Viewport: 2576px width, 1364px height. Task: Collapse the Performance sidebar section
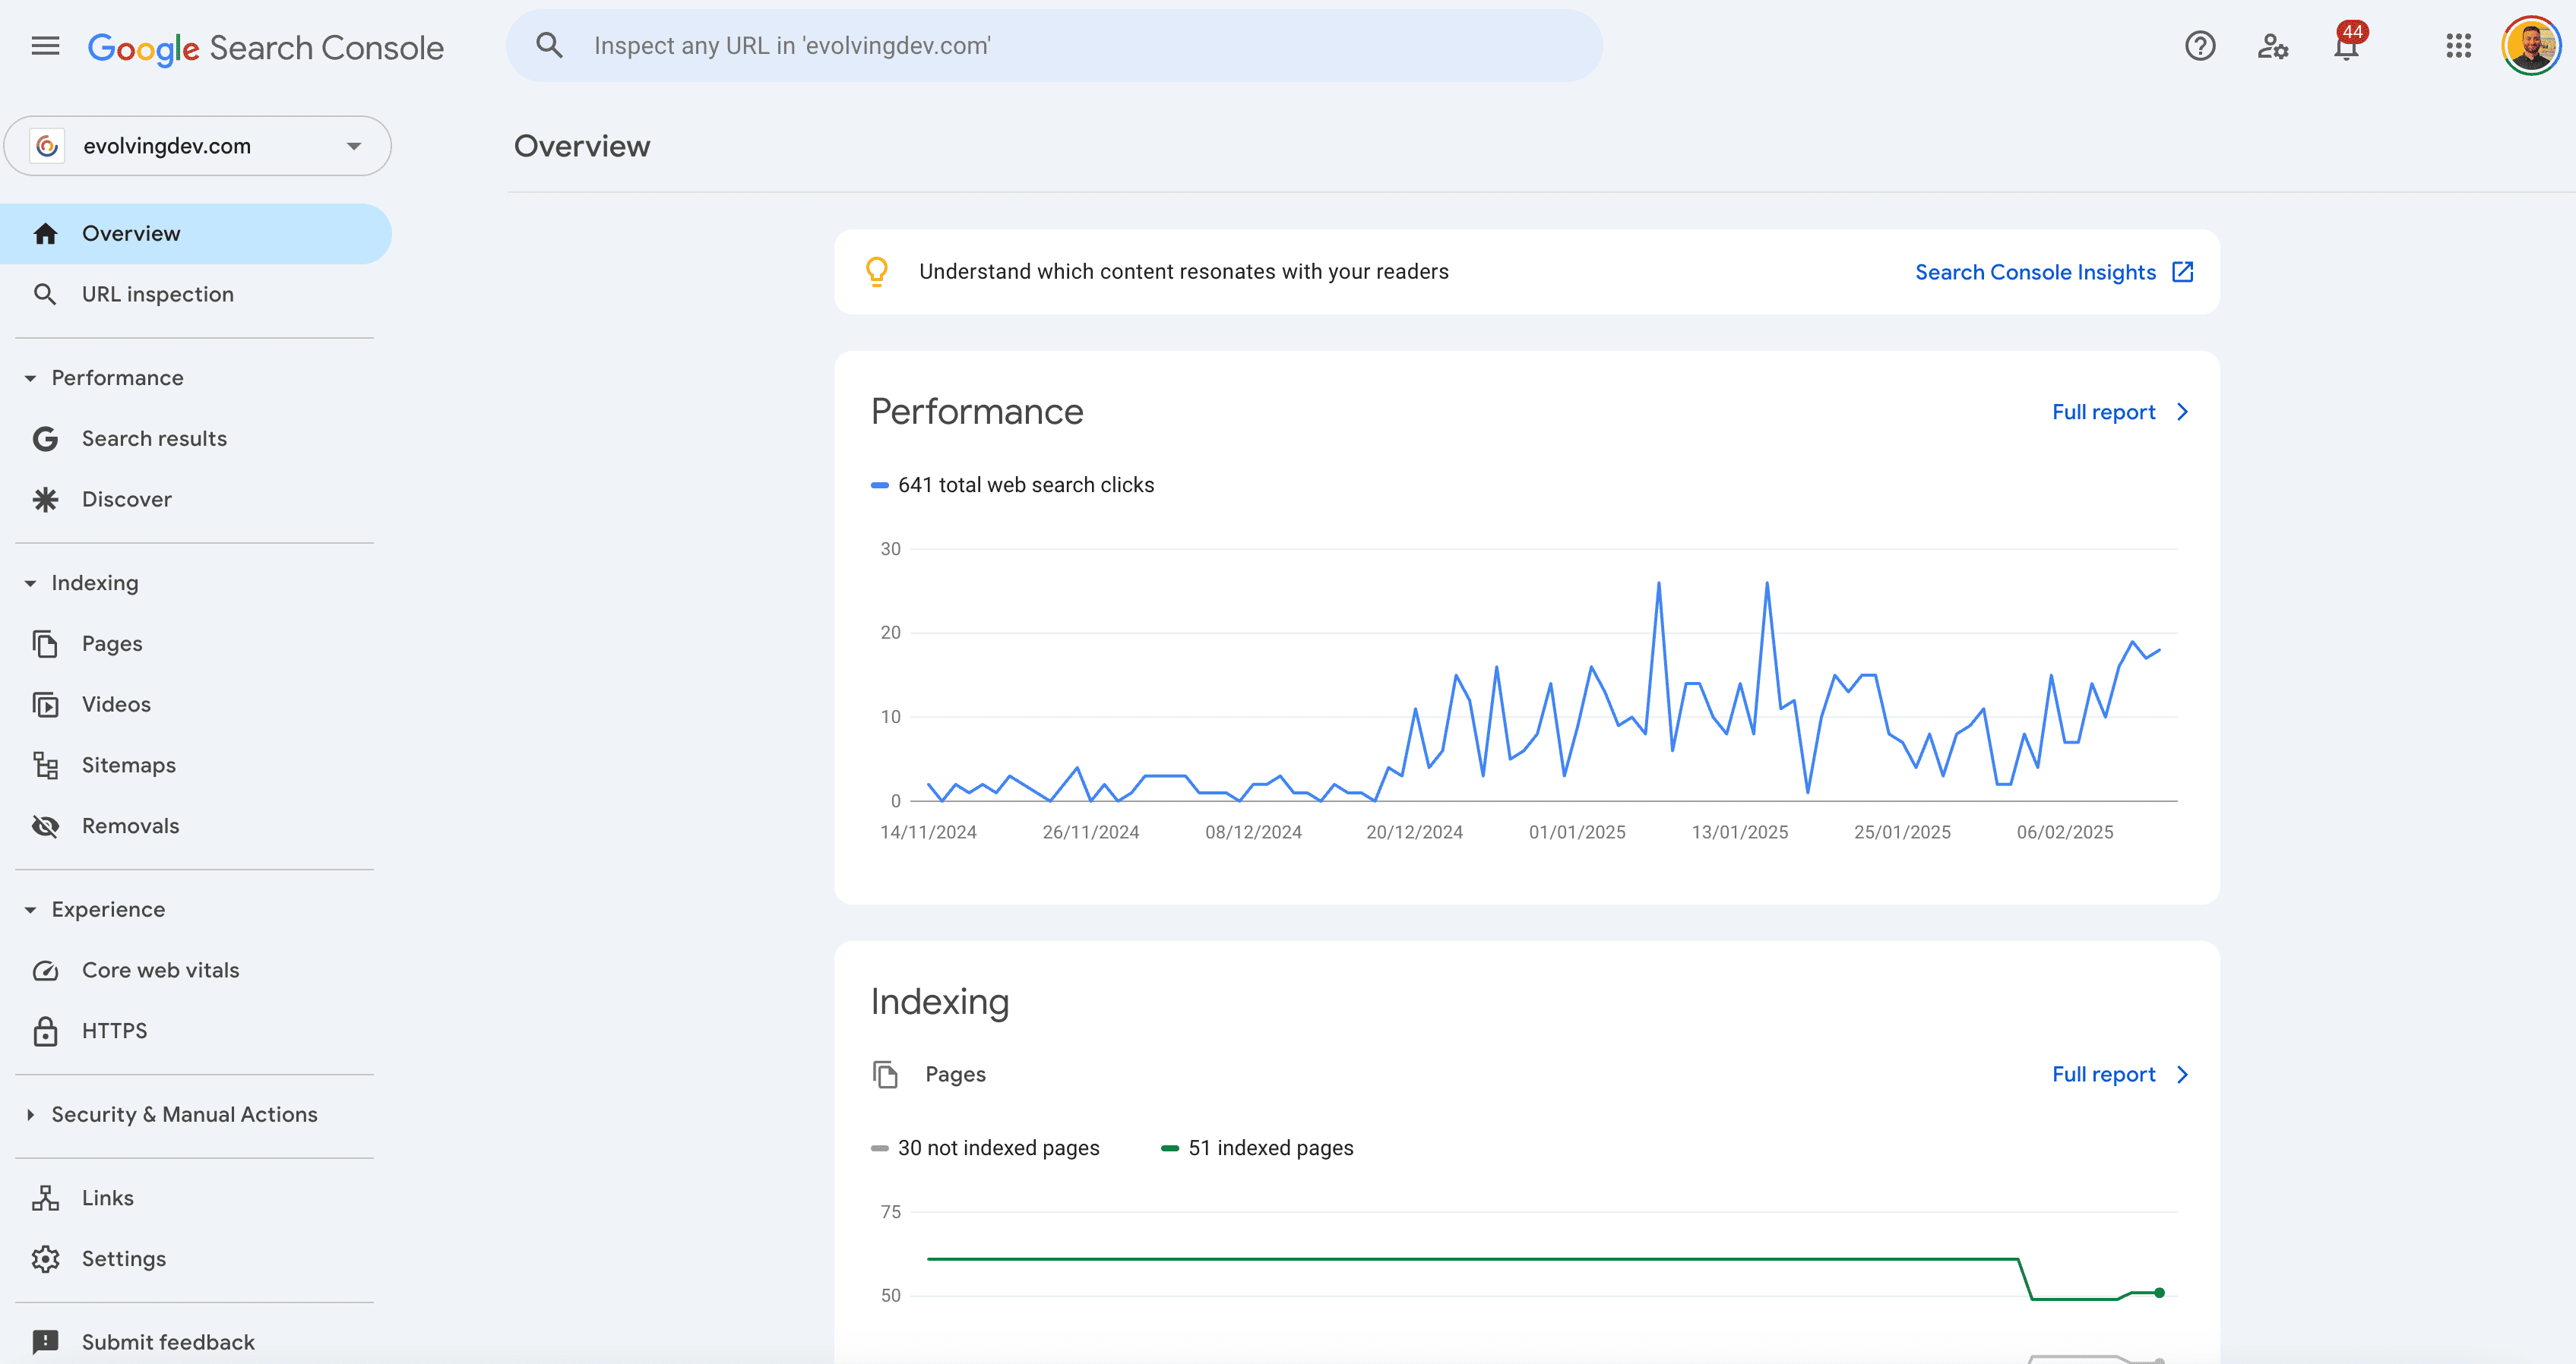[x=30, y=377]
